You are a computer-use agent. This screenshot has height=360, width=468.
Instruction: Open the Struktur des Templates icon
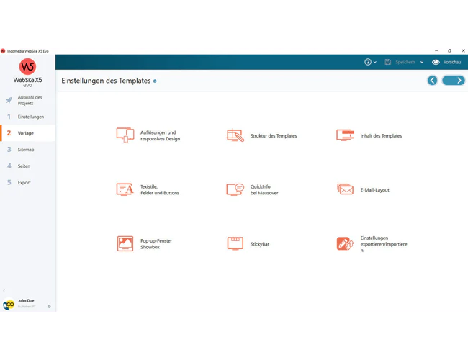(235, 135)
